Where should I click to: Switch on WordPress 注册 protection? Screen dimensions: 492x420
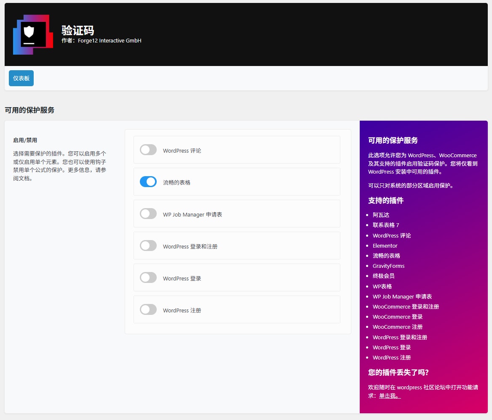[148, 309]
